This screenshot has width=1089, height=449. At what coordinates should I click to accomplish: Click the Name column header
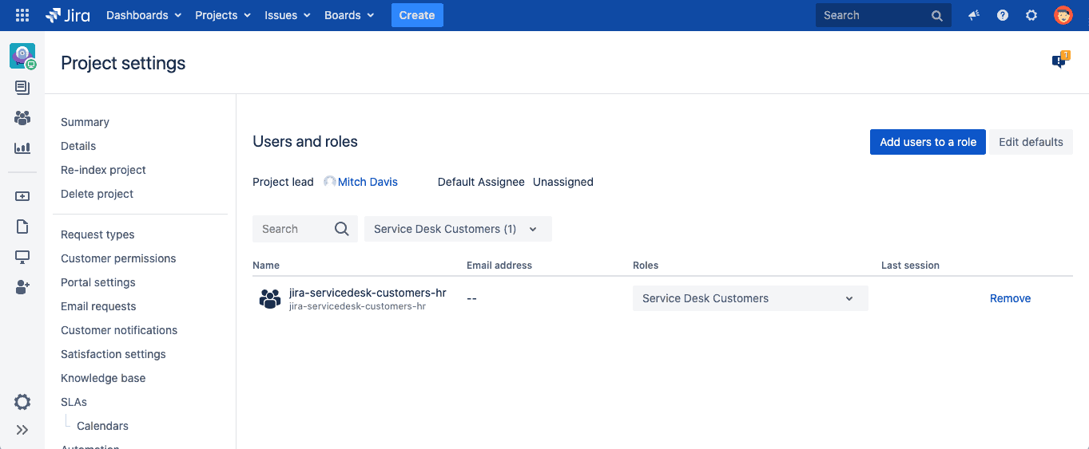266,265
